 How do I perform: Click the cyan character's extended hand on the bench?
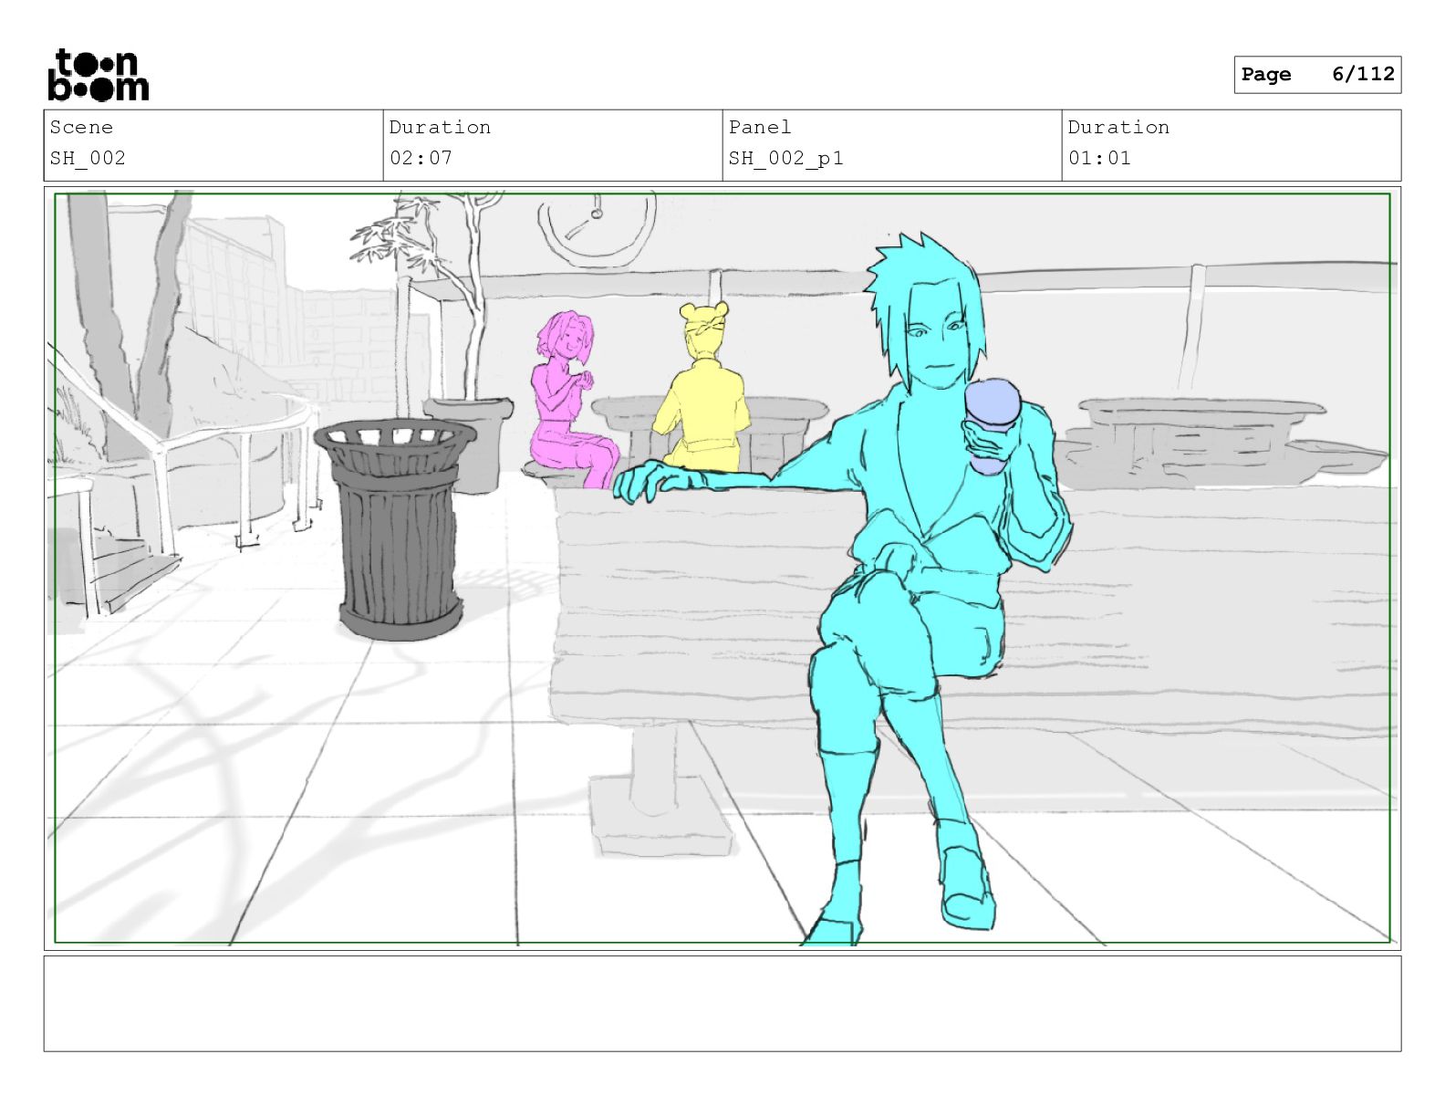point(650,480)
